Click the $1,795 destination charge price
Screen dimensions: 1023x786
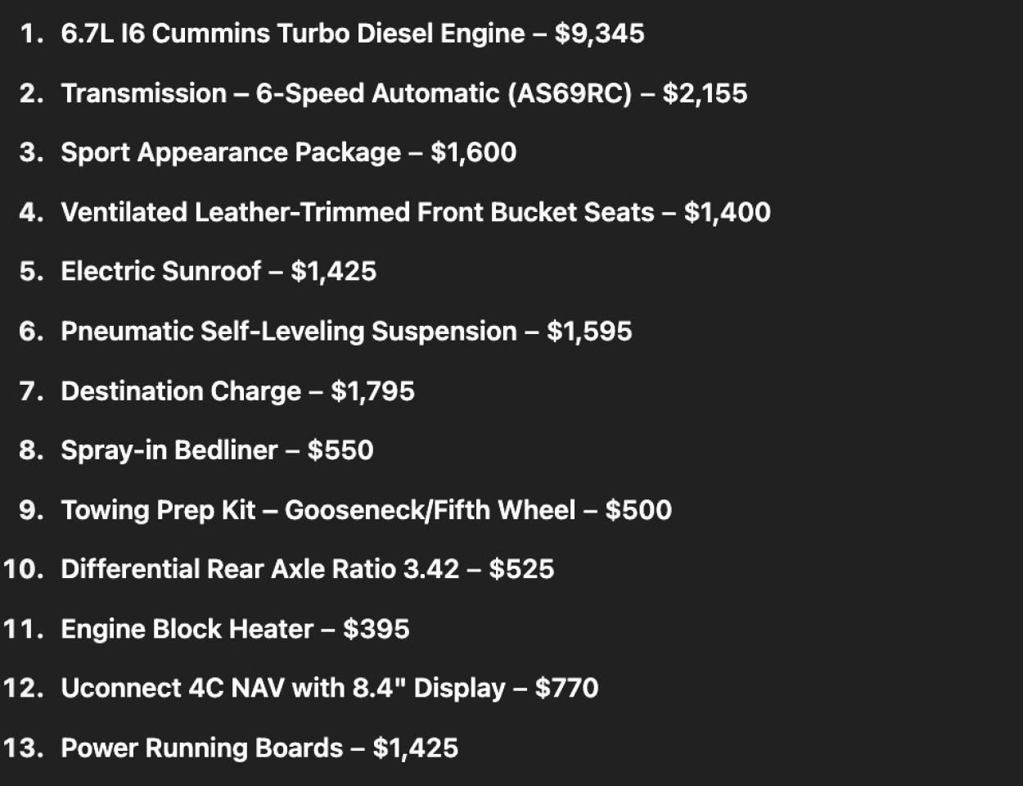[x=372, y=391]
